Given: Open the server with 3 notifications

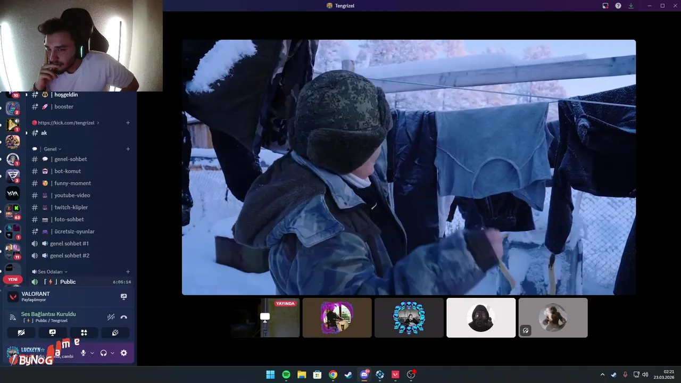Looking at the screenshot, I should point(12,176).
